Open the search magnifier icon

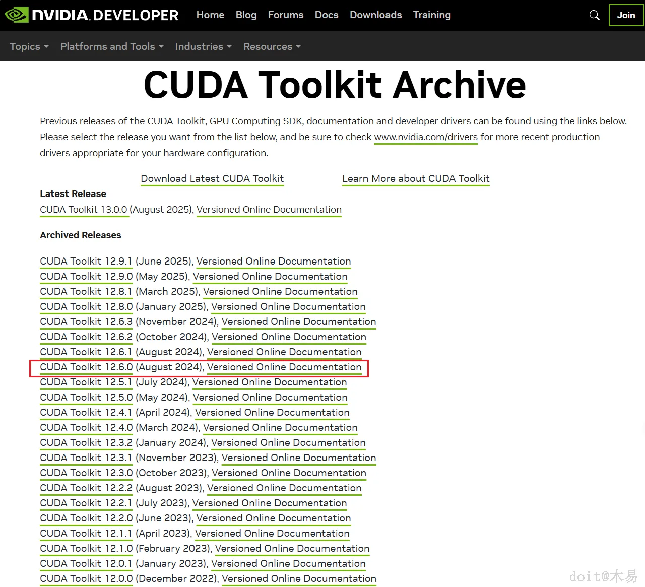595,15
